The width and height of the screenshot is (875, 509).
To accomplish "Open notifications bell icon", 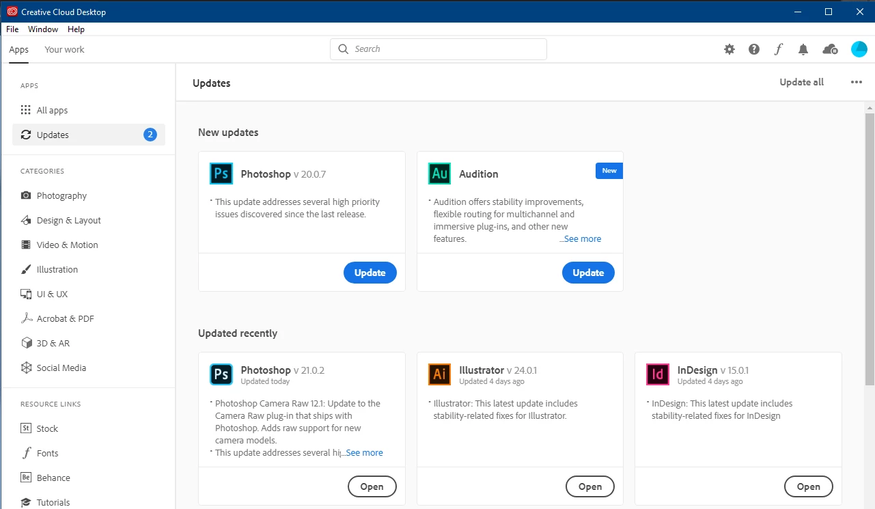I will [x=803, y=49].
